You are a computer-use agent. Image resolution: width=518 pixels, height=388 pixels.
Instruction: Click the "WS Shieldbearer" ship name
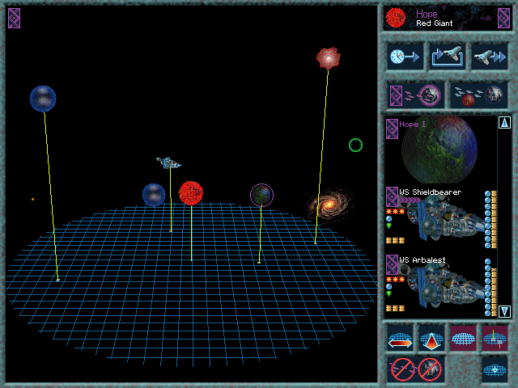coord(430,192)
